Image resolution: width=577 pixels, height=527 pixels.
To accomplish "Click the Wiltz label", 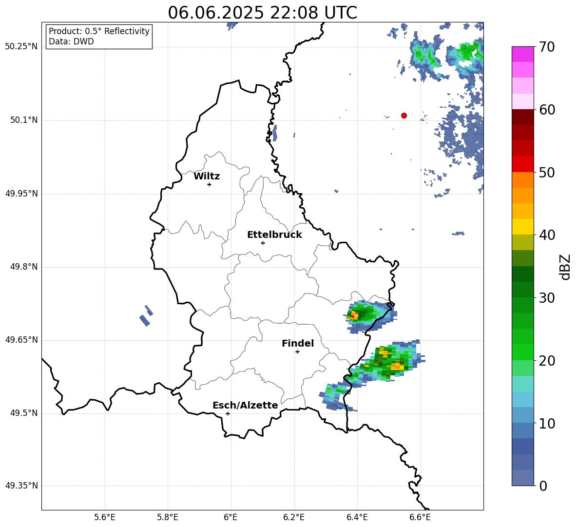I will [x=207, y=176].
